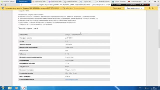The image size is (160, 90).
Task: Click the 'pc3-12800' value cell
Action: 69,38
